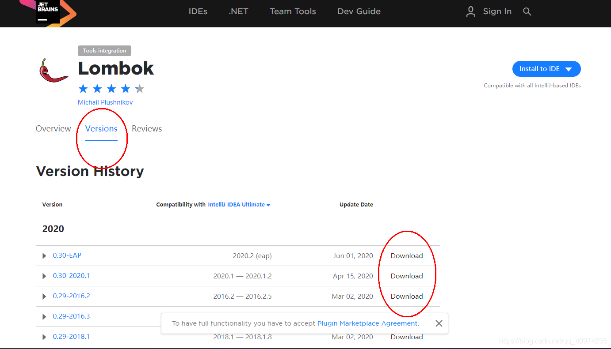Expand the 0.29-2016.2 version row

pyautogui.click(x=44, y=296)
